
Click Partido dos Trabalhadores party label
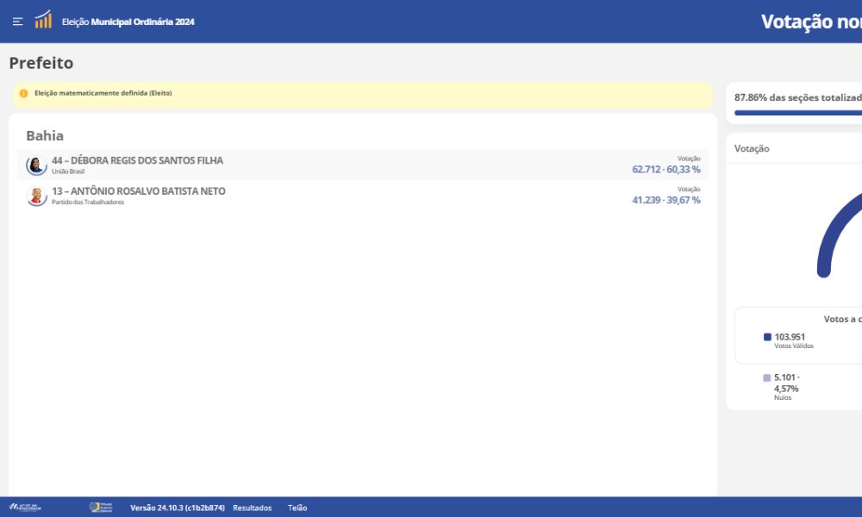coord(88,202)
